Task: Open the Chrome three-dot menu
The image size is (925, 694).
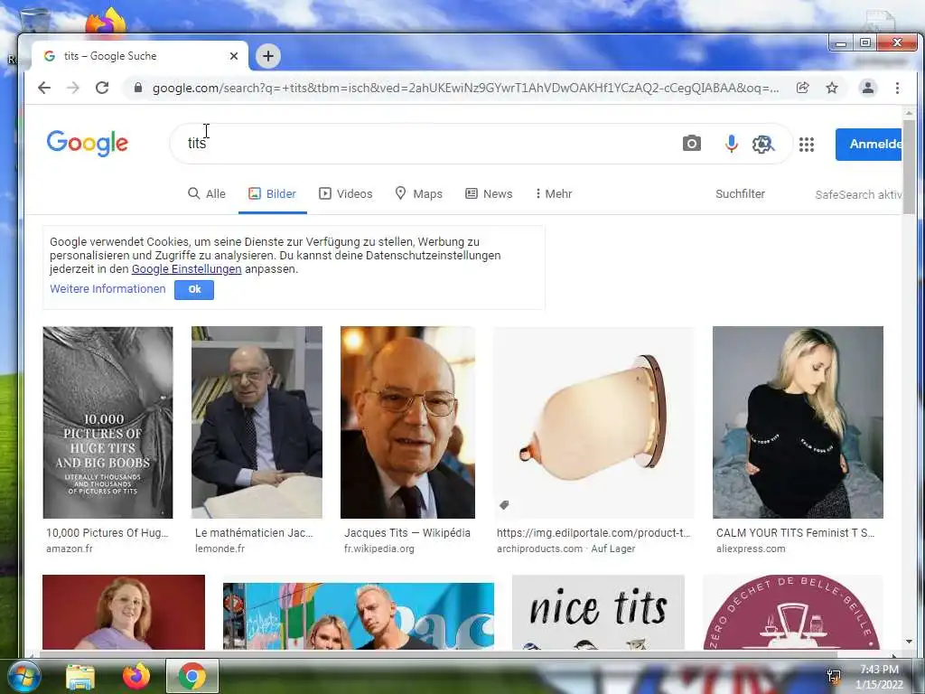Action: point(897,88)
